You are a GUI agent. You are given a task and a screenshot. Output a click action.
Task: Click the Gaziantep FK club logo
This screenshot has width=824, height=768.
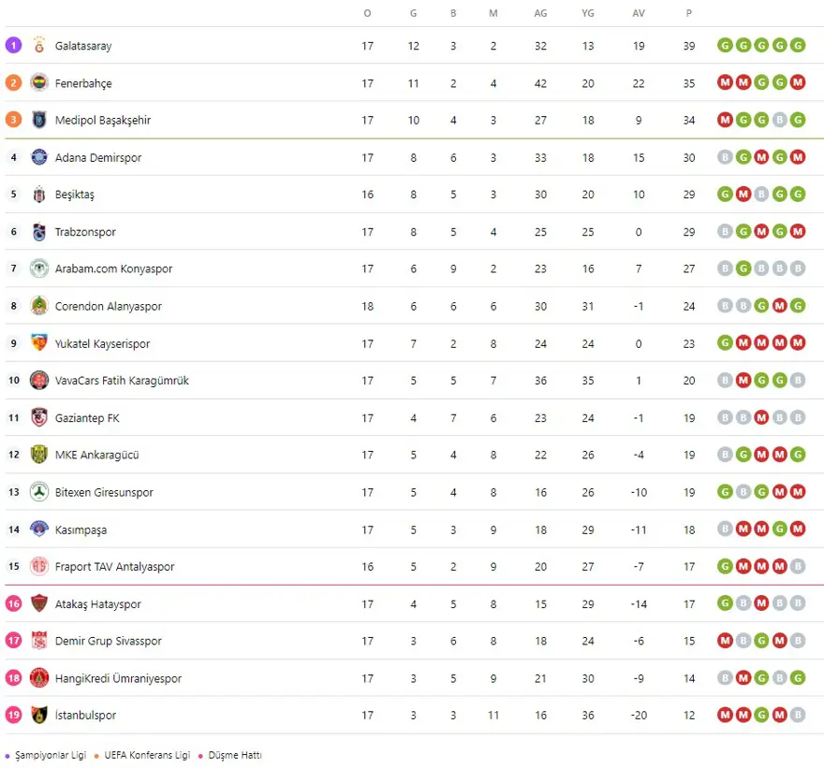click(x=39, y=418)
